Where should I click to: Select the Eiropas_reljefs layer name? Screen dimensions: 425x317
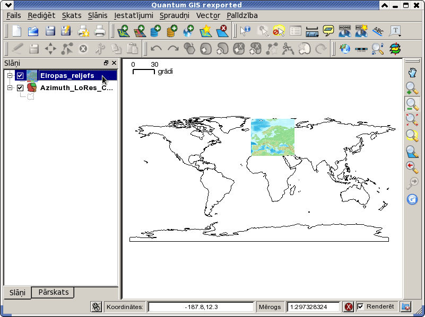tap(67, 75)
